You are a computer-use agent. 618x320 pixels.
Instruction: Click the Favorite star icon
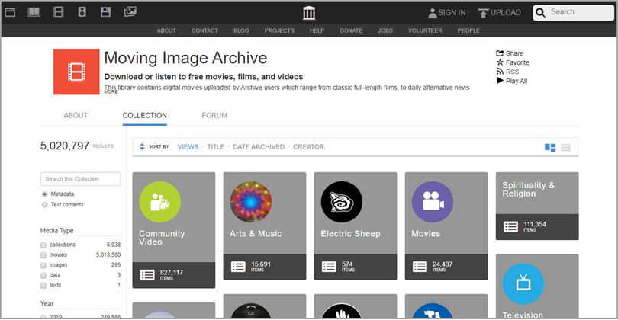[x=500, y=62]
